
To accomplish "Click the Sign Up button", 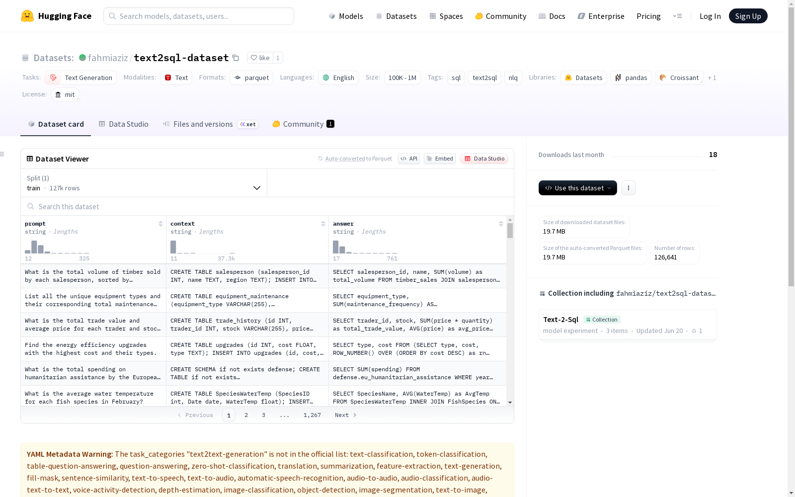I will (x=748, y=16).
